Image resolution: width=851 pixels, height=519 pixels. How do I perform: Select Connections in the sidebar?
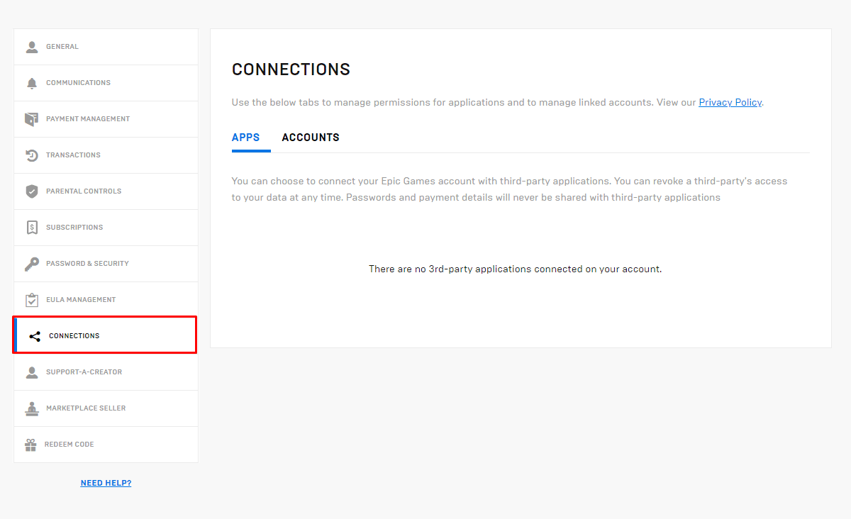(105, 335)
